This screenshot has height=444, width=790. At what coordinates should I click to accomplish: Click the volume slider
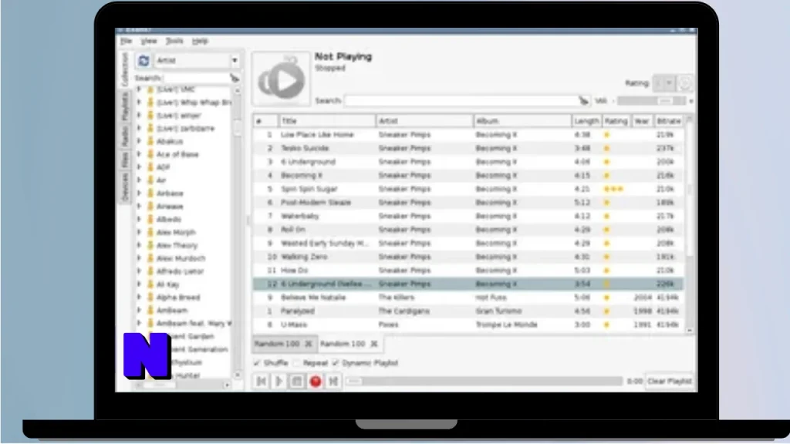pyautogui.click(x=651, y=101)
